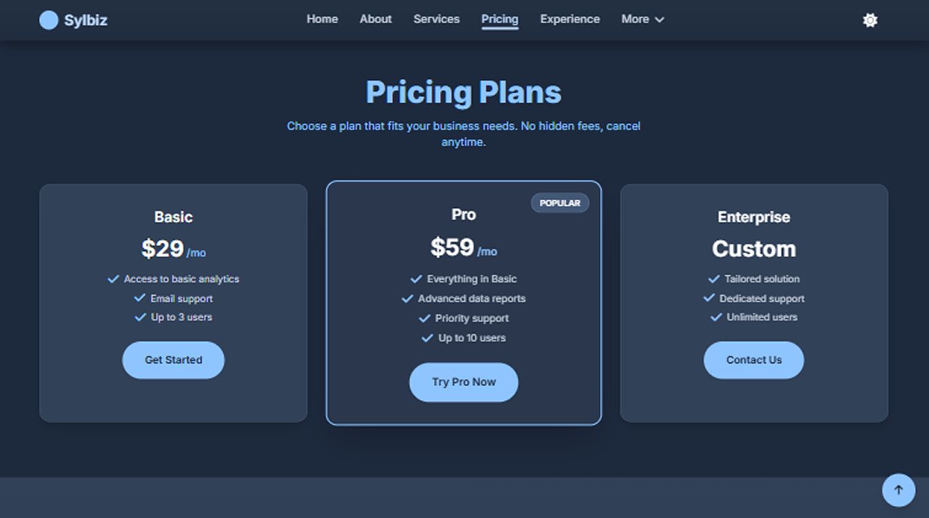This screenshot has width=929, height=518.
Task: Expand the More dropdown menu
Action: tap(642, 19)
